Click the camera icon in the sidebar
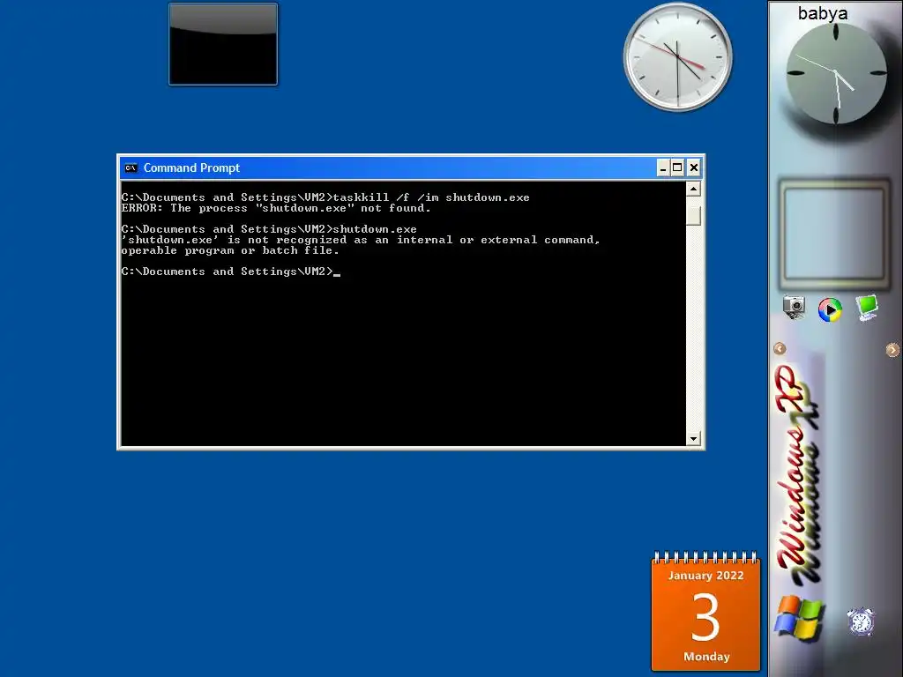Image resolution: width=903 pixels, height=677 pixels. tap(795, 308)
